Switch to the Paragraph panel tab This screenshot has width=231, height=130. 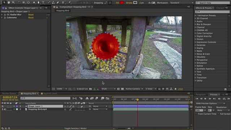pos(201,95)
